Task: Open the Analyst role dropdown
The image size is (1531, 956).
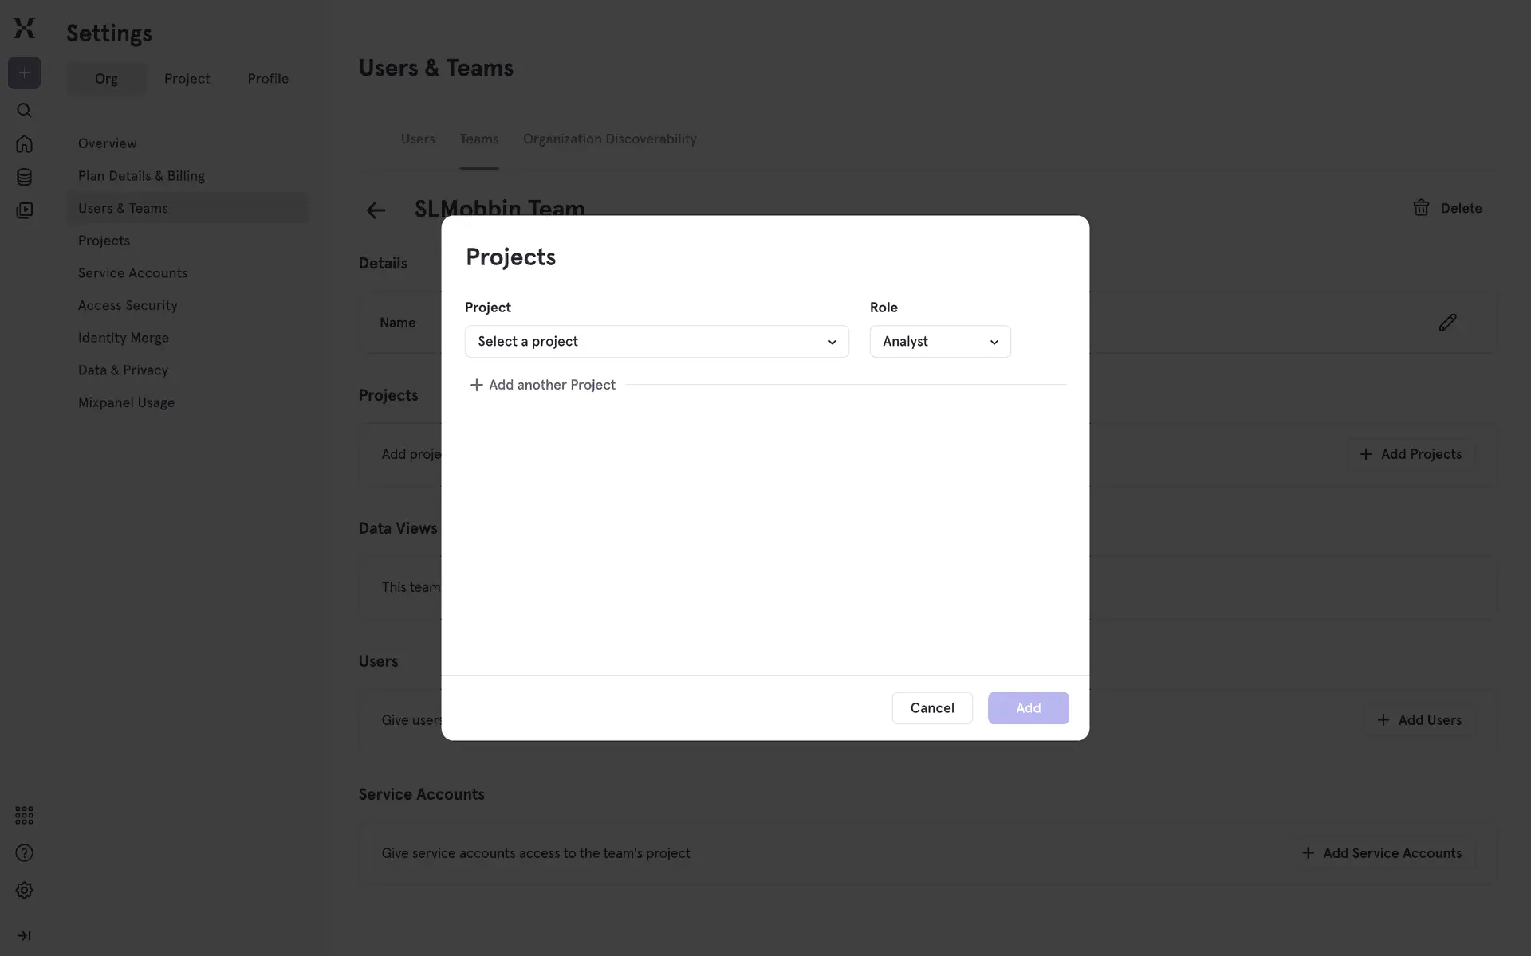Action: pyautogui.click(x=939, y=342)
